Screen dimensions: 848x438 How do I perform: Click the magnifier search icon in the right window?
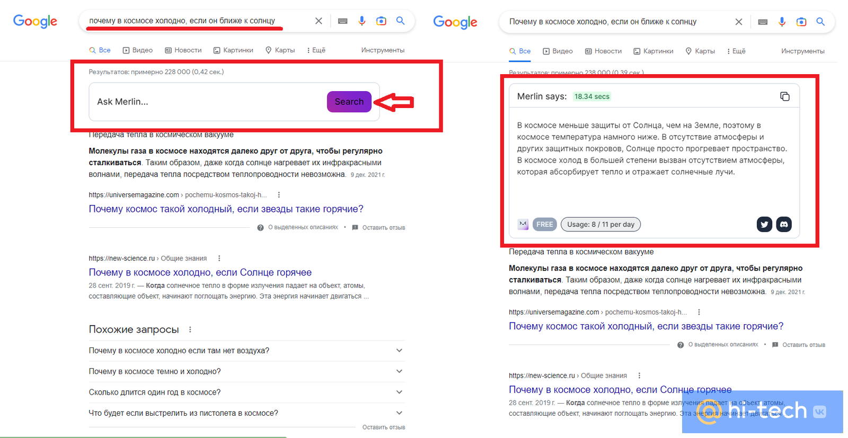820,22
